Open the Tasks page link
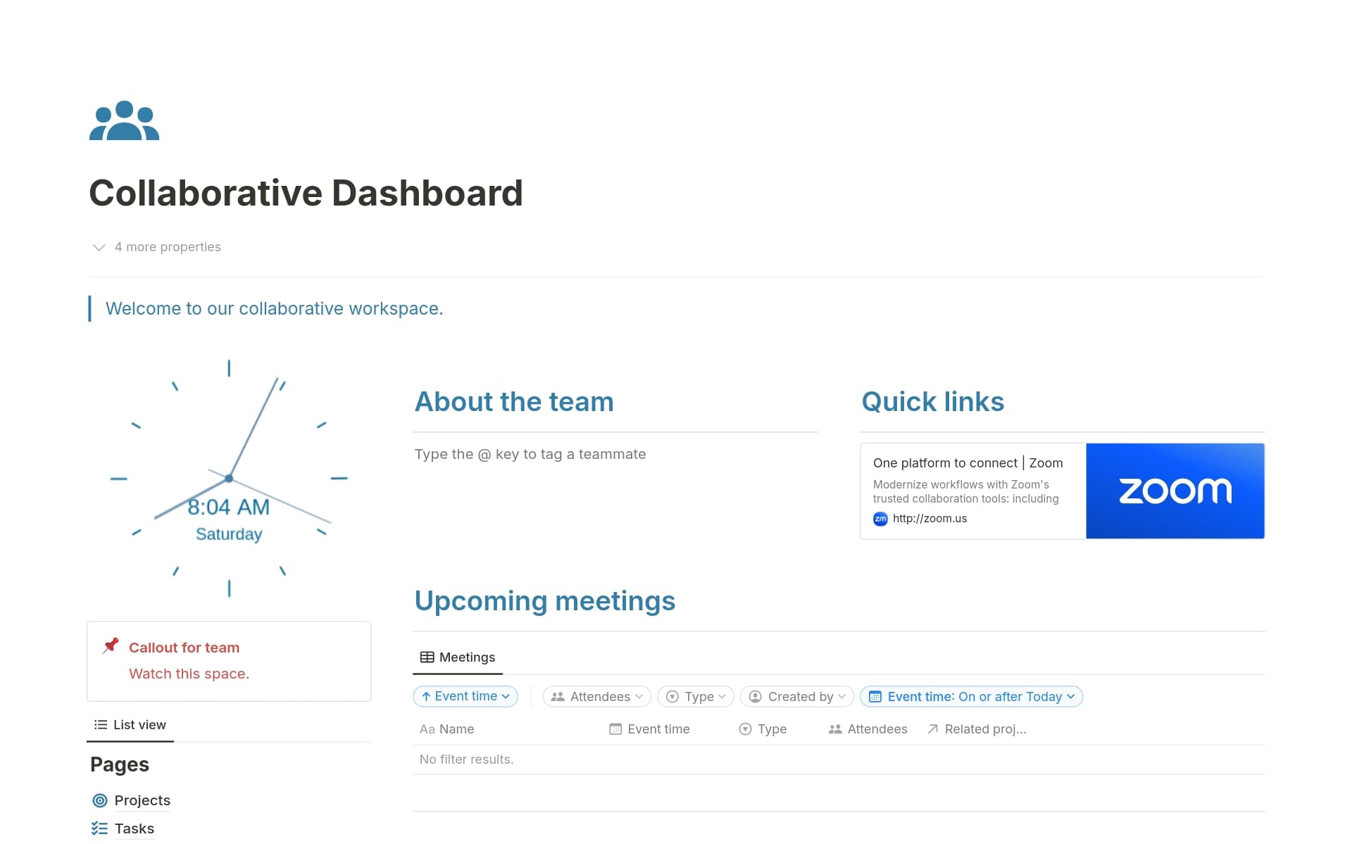Viewport: 1352px width, 844px height. (x=134, y=829)
